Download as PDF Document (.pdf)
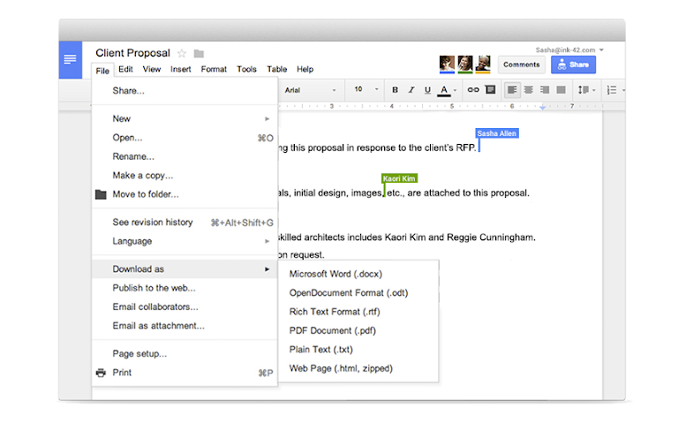 coord(358,331)
